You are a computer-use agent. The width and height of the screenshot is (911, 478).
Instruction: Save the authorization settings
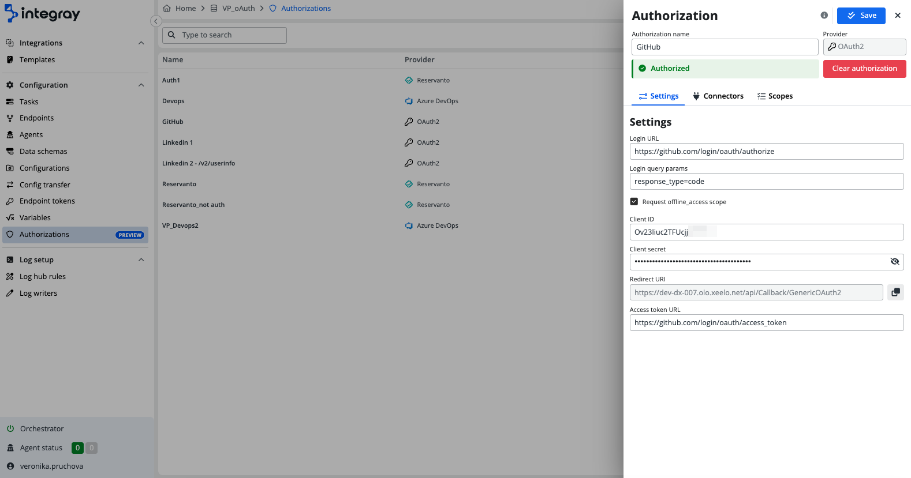coord(861,16)
